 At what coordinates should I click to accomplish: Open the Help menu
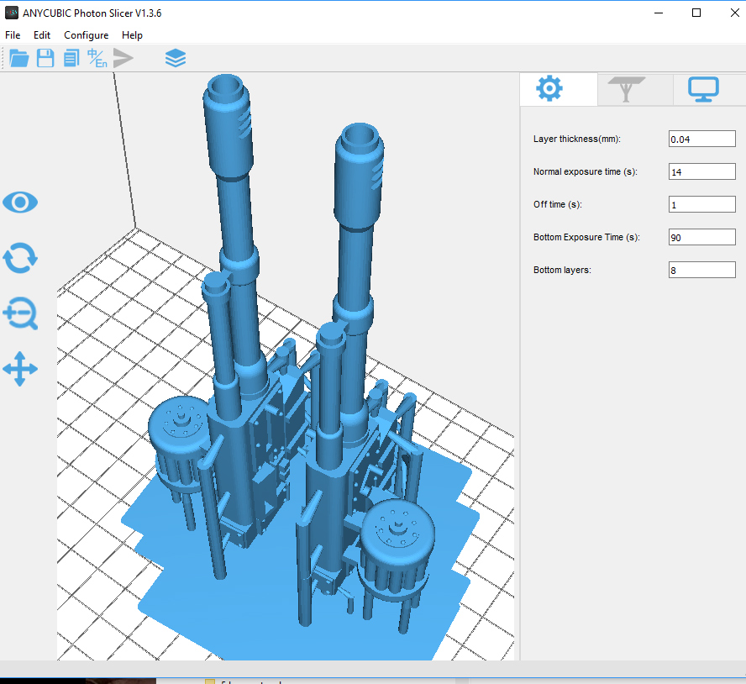pos(132,35)
